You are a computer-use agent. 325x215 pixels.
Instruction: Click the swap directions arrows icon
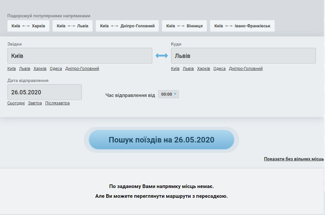[x=161, y=55]
